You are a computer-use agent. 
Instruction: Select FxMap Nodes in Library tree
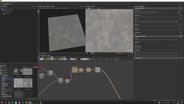pyautogui.click(x=4, y=74)
